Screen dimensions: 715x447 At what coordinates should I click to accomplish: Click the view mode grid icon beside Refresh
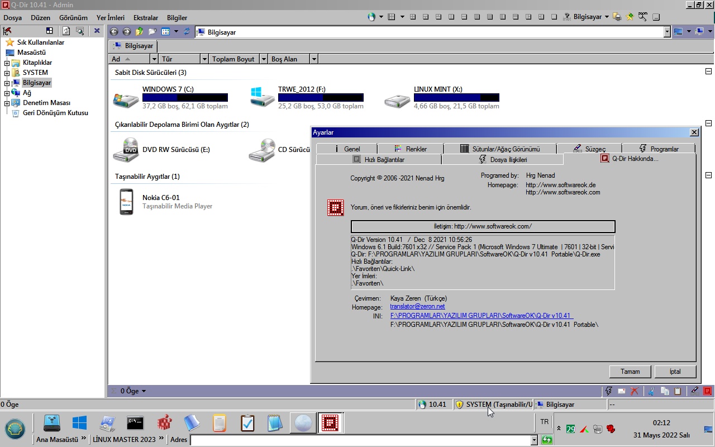pos(165,32)
